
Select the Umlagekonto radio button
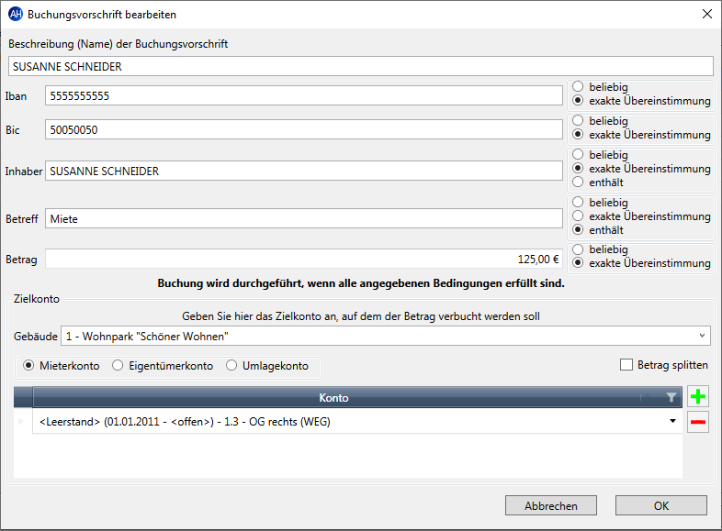[231, 366]
